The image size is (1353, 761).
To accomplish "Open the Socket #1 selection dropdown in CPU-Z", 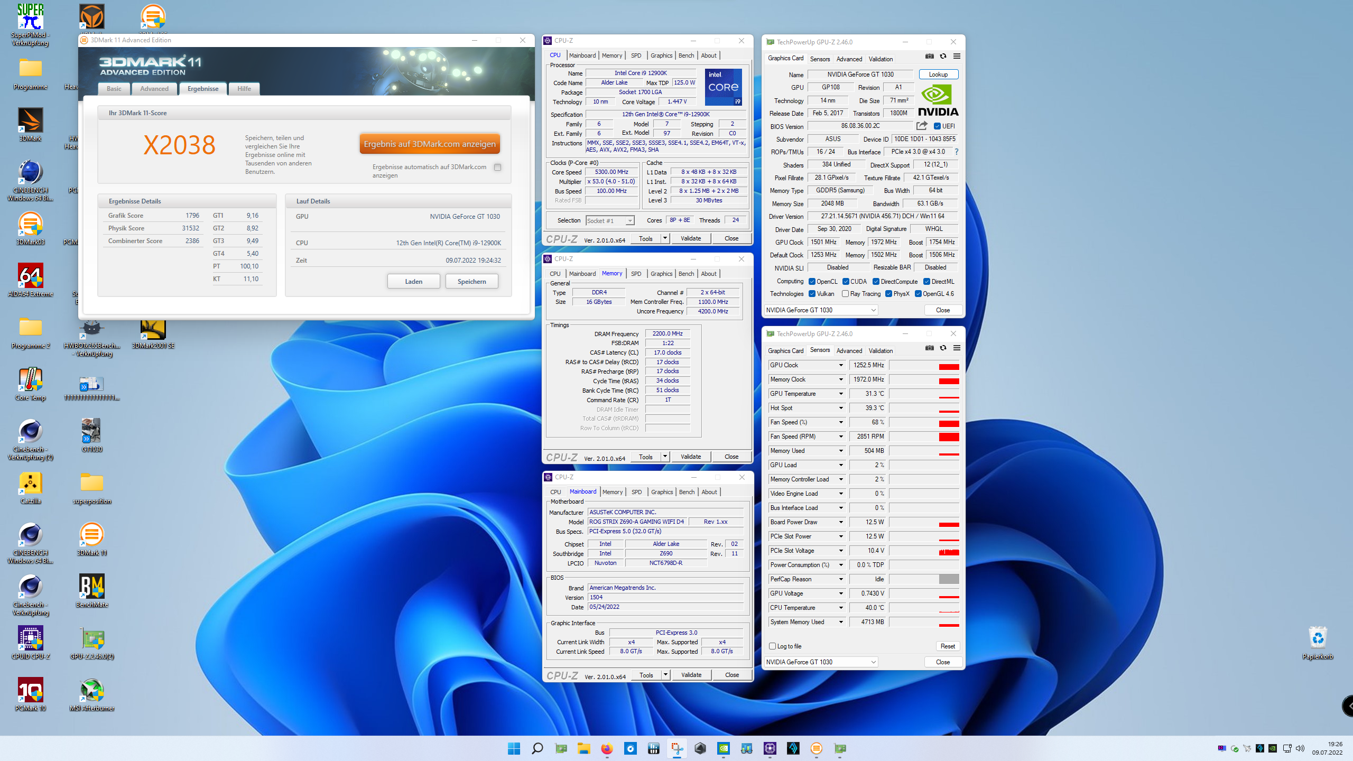I will click(610, 221).
